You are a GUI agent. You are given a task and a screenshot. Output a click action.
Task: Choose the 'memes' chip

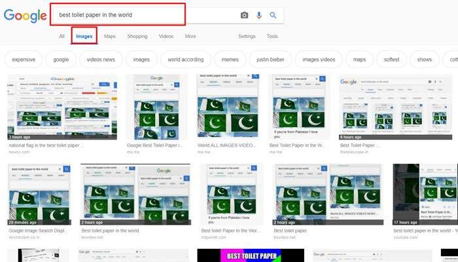[230, 60]
